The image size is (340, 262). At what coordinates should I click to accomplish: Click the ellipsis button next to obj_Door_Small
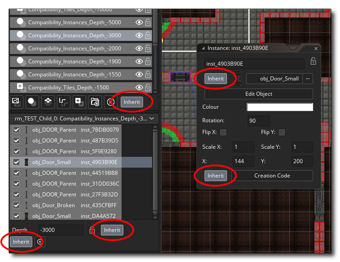click(307, 79)
